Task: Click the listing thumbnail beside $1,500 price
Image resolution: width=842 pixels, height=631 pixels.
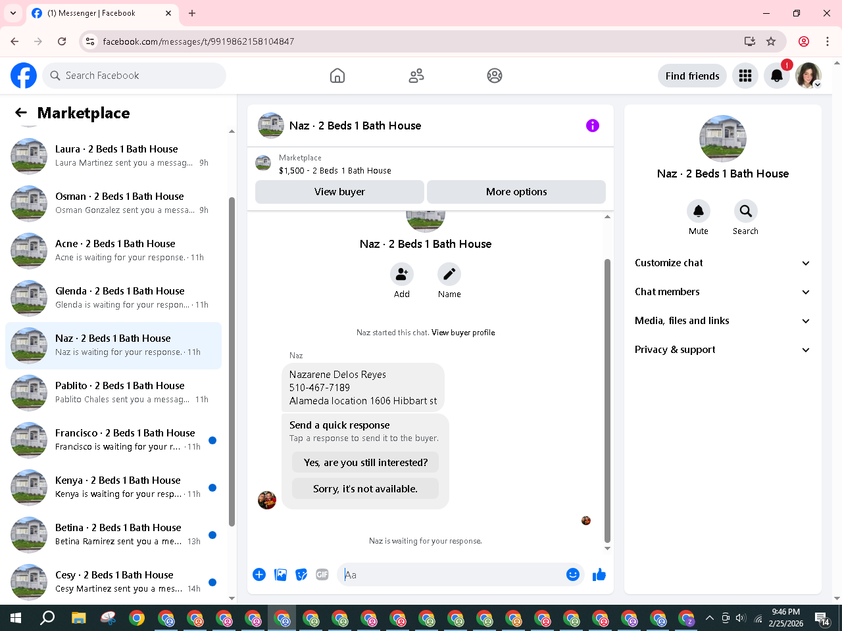Action: [263, 163]
